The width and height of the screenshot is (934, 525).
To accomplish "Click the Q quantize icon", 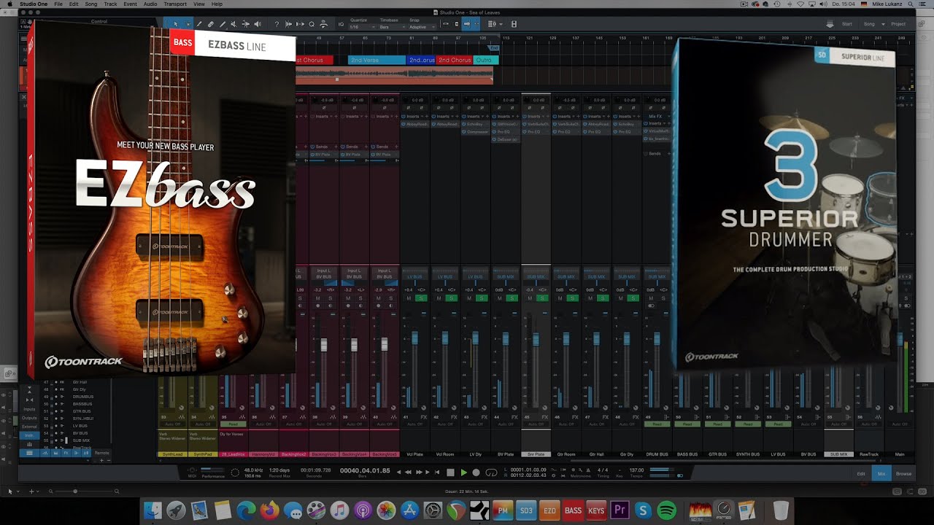I will (x=312, y=24).
